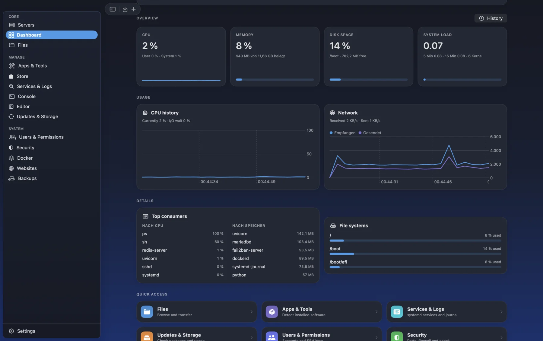
Task: Click the Memory usage progress bar
Action: pos(275,80)
